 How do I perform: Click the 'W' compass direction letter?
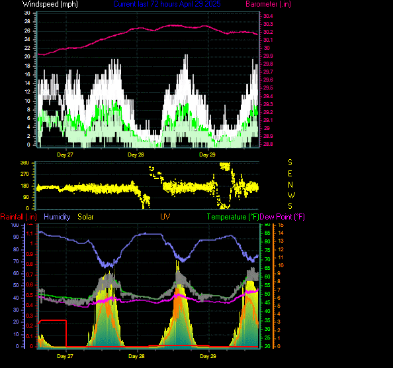coord(291,196)
